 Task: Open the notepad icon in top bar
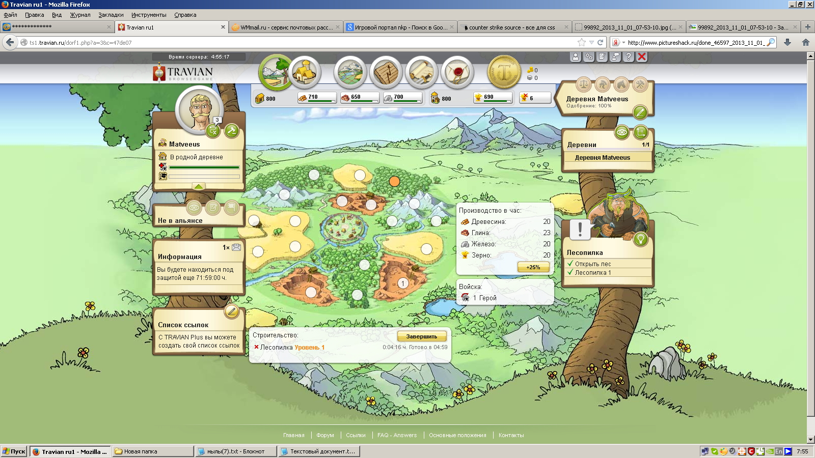click(x=602, y=57)
